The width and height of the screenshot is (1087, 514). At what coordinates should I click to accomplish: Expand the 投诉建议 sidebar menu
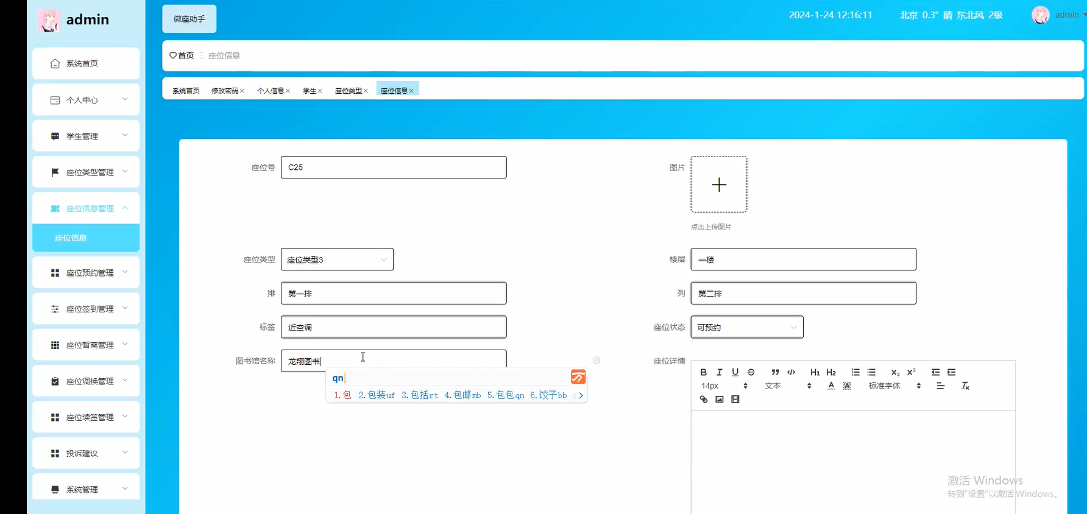point(86,453)
